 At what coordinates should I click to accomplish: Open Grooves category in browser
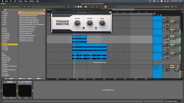click(x=5, y=46)
